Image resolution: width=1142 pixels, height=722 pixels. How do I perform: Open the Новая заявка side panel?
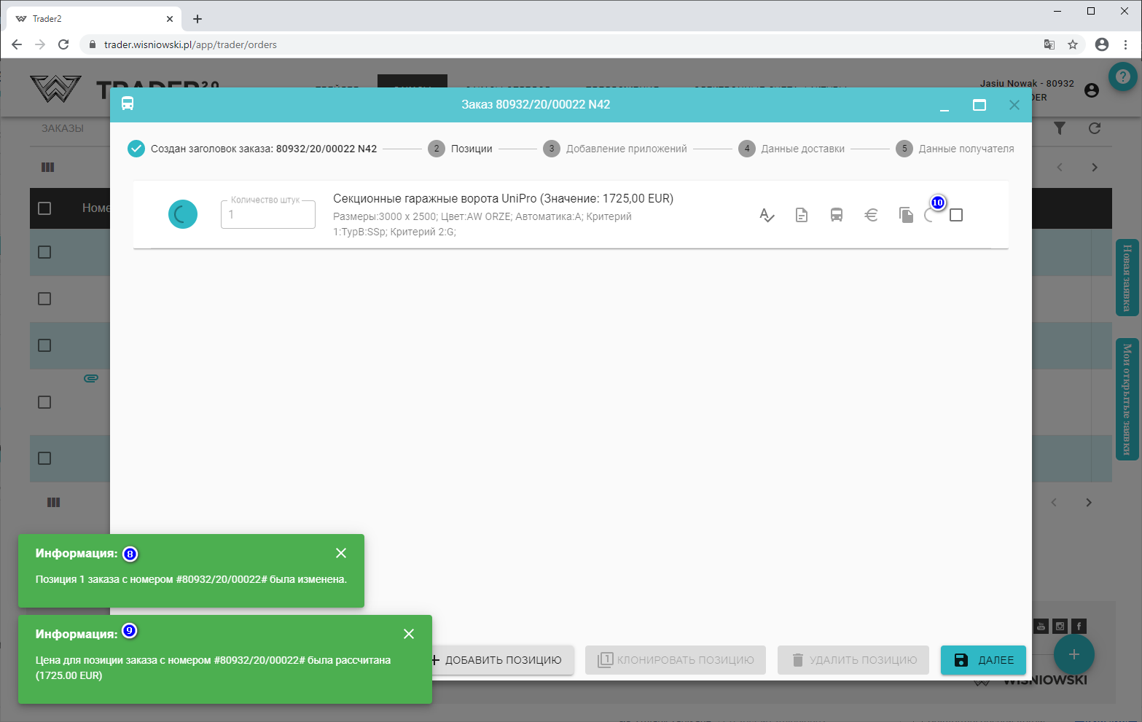1127,278
